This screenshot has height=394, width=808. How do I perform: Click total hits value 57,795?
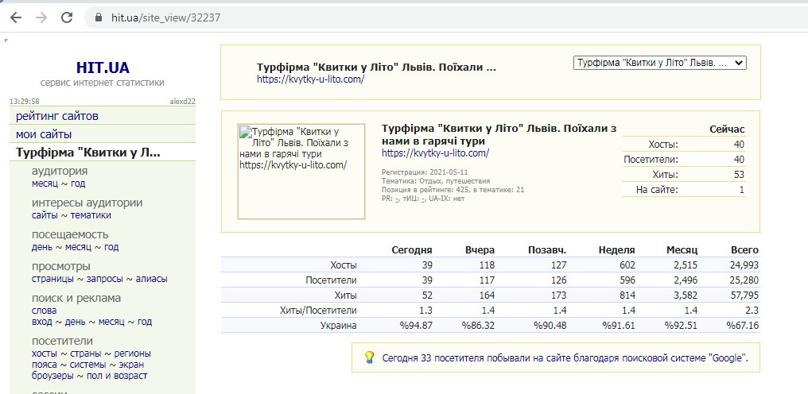(743, 295)
